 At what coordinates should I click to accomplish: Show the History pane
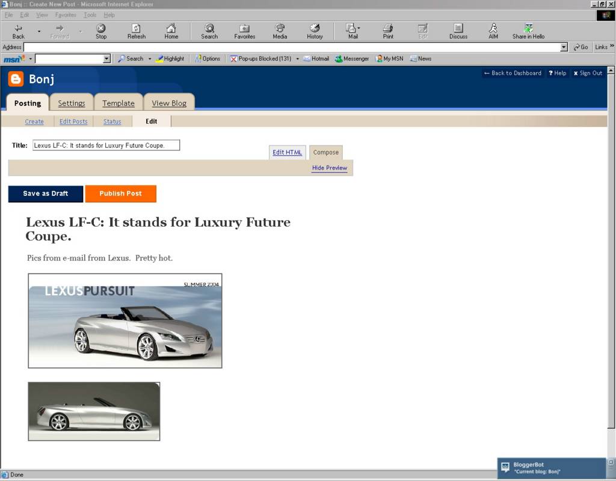pos(315,31)
